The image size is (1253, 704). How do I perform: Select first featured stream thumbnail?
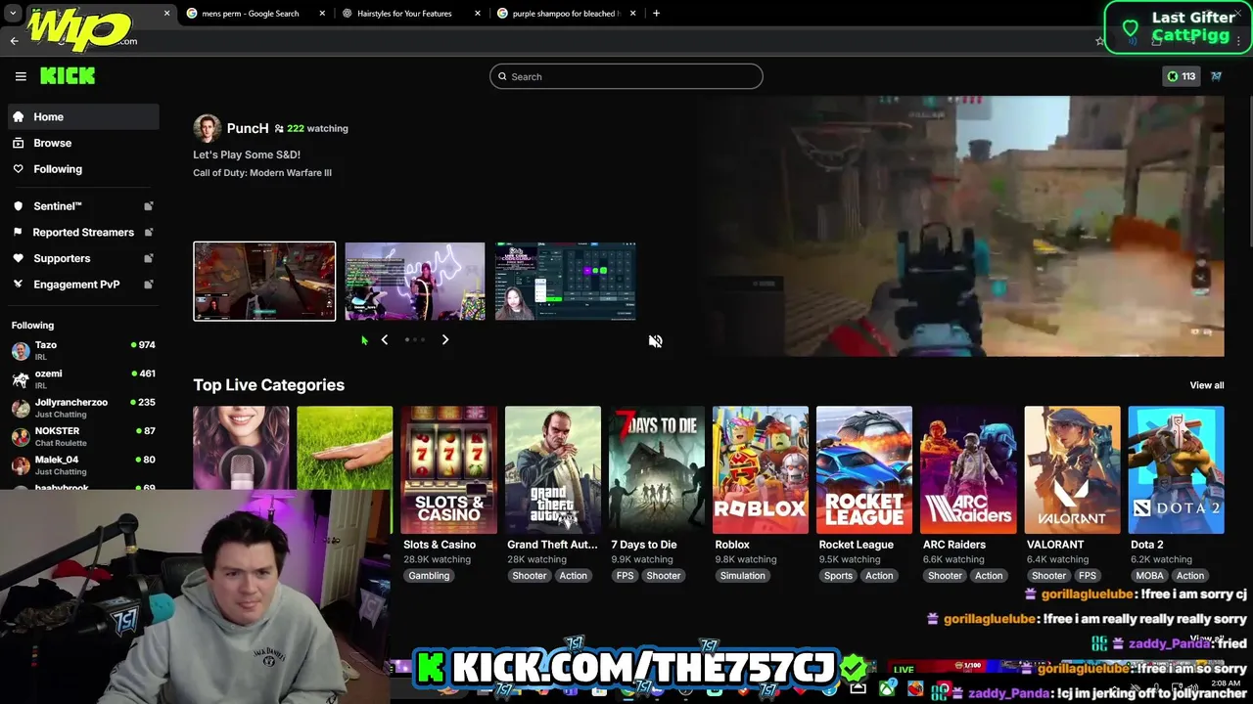[264, 282]
